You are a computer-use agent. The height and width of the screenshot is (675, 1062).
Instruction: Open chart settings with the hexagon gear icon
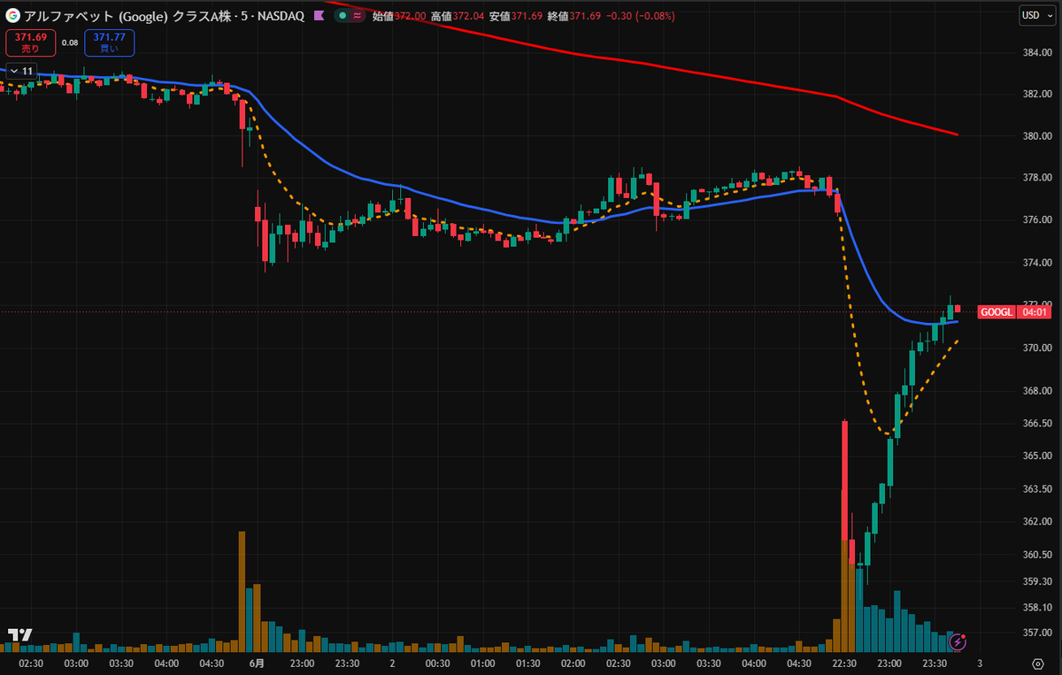point(1038,663)
